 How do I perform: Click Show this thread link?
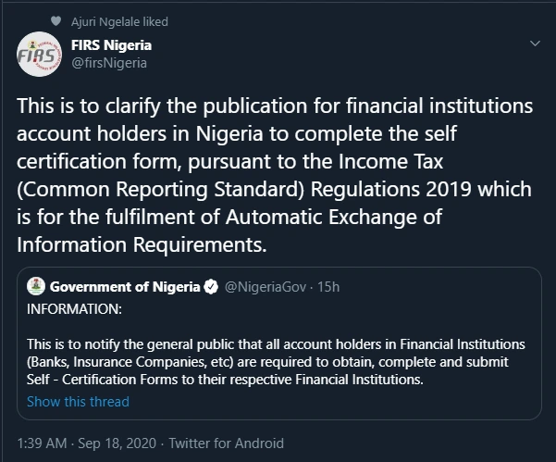(78, 402)
